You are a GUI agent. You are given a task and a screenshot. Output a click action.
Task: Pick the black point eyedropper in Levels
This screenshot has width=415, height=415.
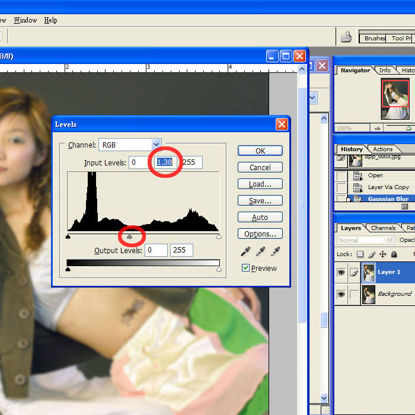pos(244,252)
